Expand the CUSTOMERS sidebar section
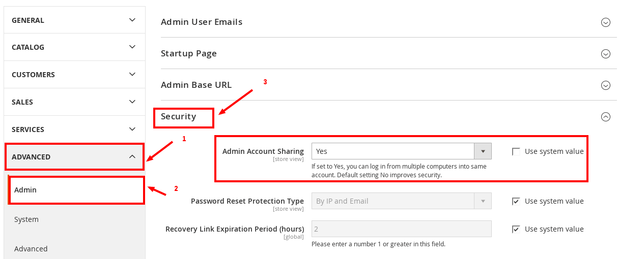 (74, 74)
